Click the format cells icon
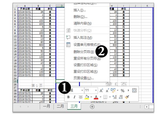 (x=68, y=45)
